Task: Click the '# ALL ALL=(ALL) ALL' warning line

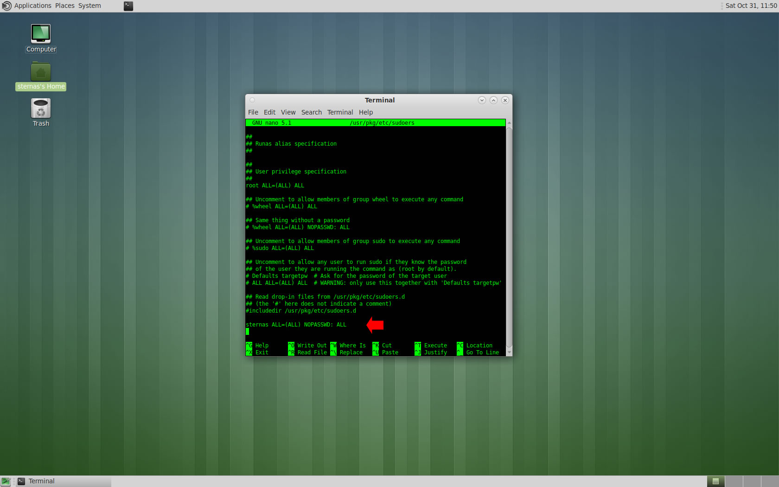Action: [374, 283]
